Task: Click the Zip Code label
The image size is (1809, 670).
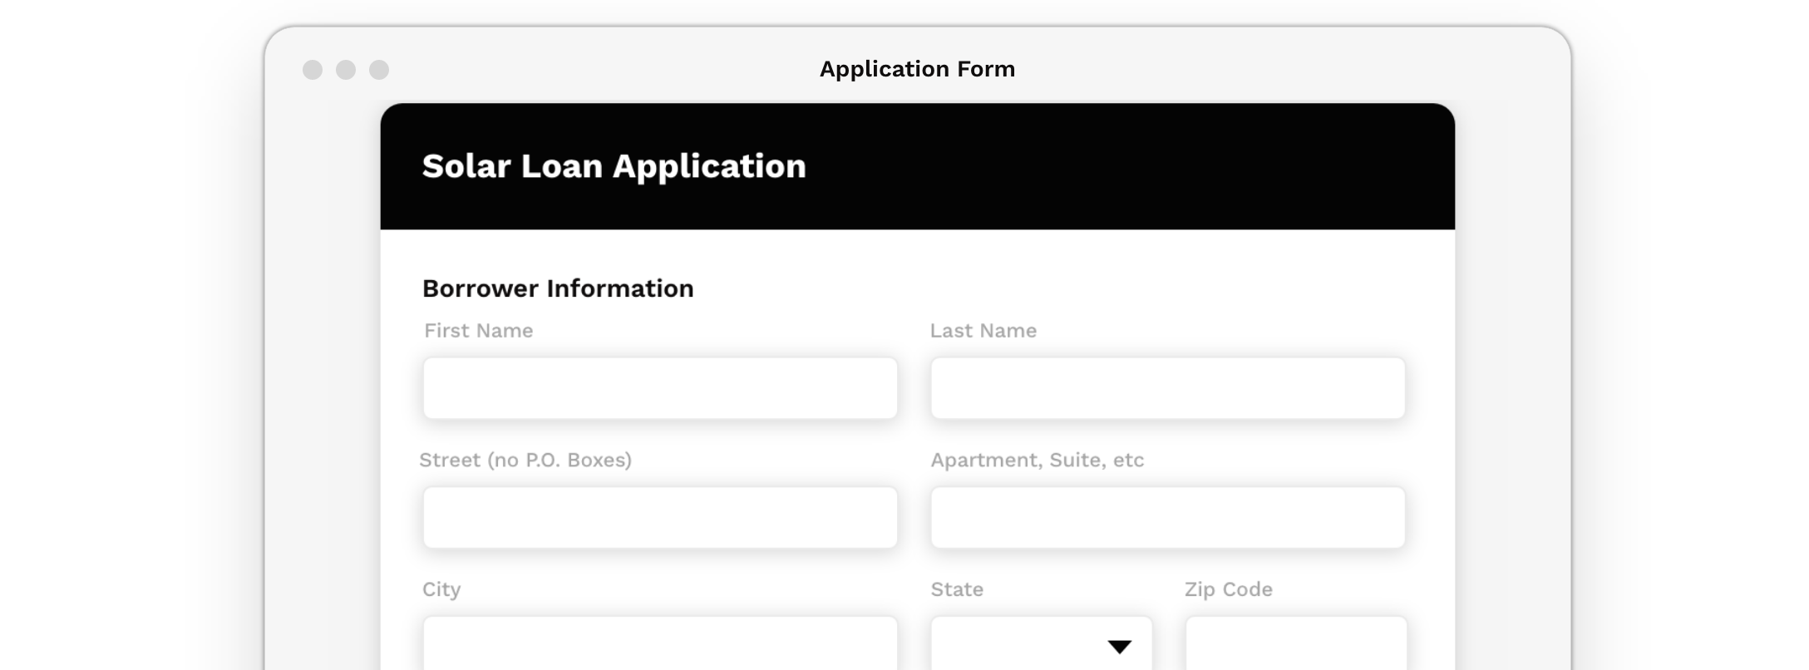Action: click(x=1227, y=589)
